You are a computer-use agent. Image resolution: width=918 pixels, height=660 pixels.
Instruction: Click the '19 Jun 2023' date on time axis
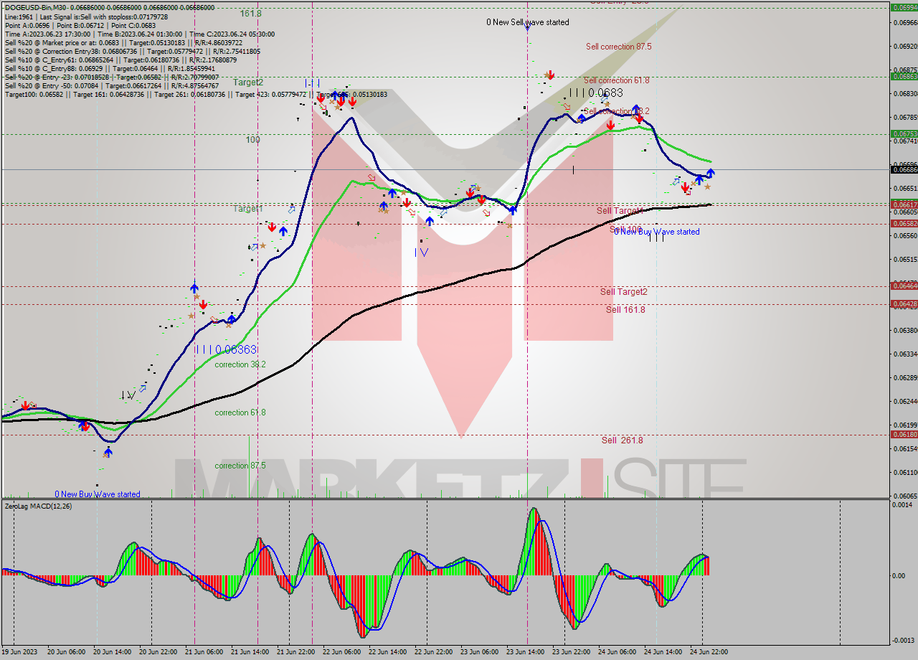(x=19, y=652)
